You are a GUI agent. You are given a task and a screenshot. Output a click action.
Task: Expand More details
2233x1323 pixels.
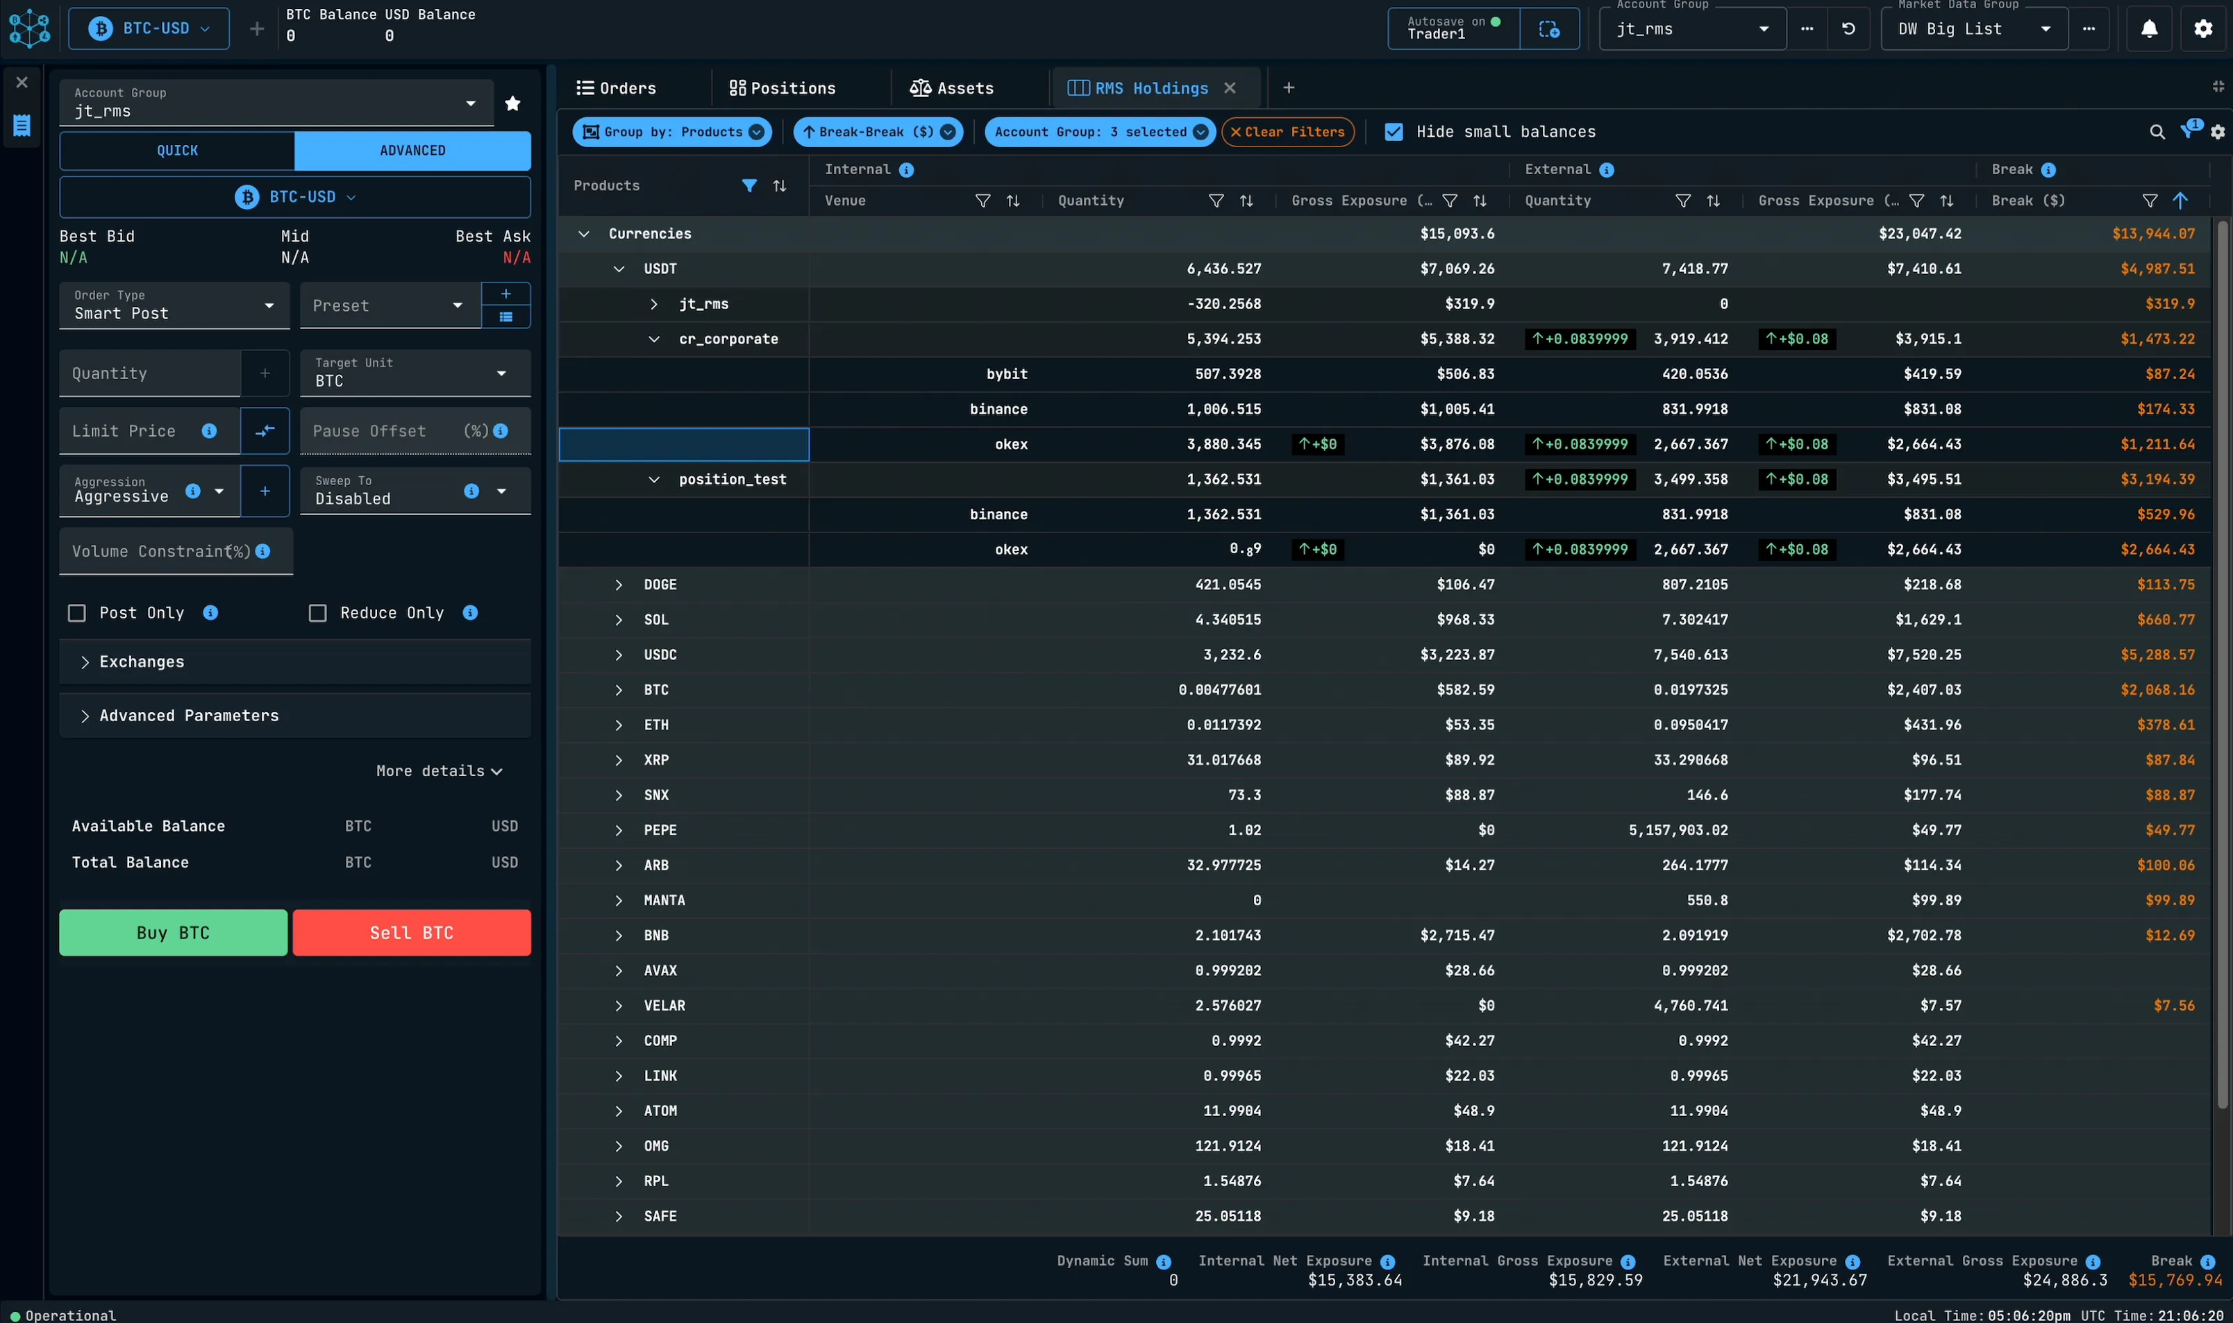[439, 771]
